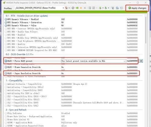Click the vertical scrollbar of settings list

(x=146, y=30)
